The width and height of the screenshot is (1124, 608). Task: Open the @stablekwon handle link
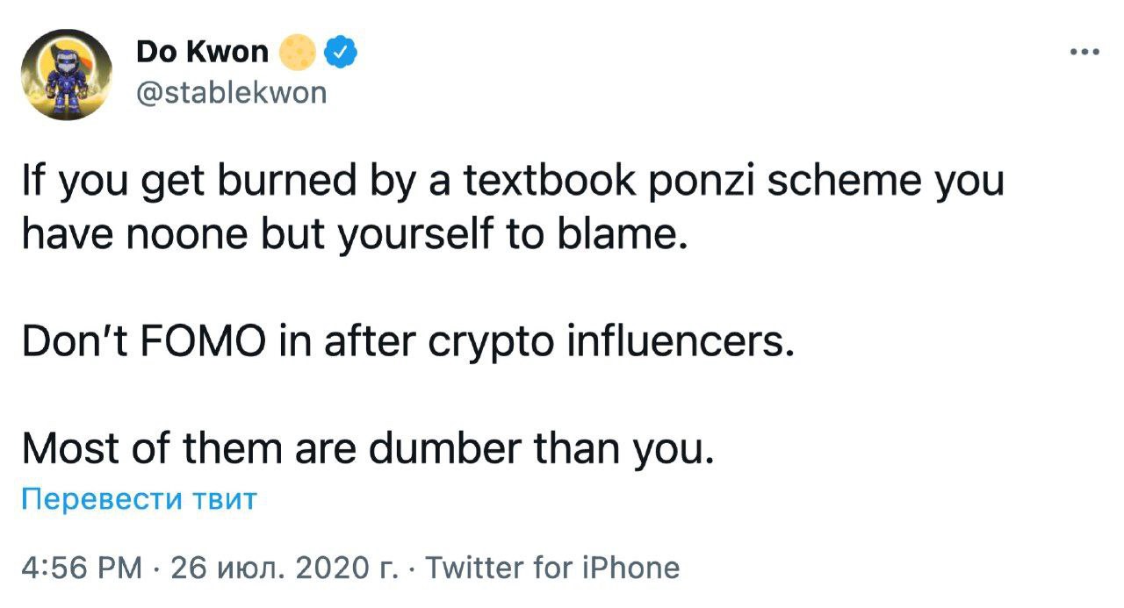[x=231, y=91]
